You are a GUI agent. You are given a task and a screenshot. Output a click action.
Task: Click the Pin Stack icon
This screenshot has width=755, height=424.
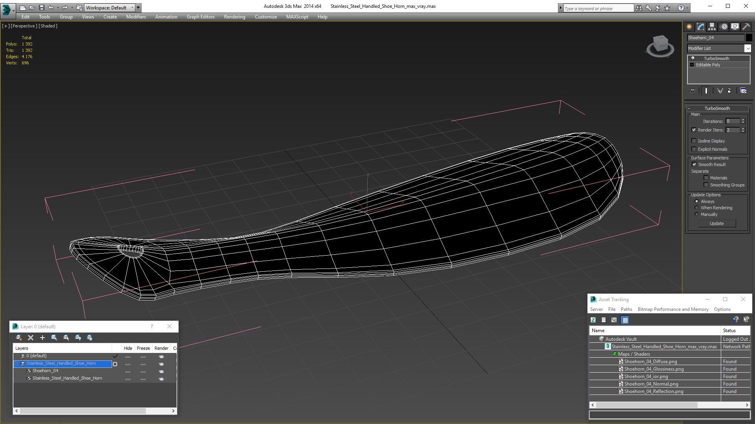[693, 91]
